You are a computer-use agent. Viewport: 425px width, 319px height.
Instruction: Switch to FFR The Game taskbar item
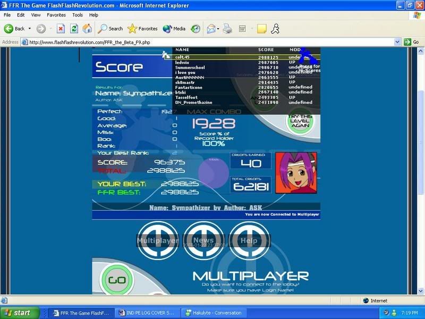coord(81,313)
